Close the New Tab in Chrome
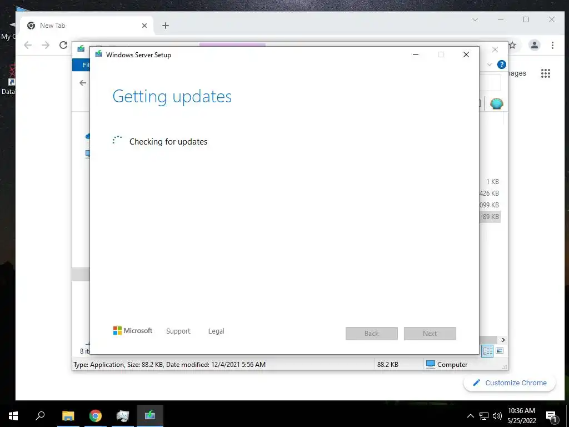Viewport: 569px width, 427px height. [144, 26]
